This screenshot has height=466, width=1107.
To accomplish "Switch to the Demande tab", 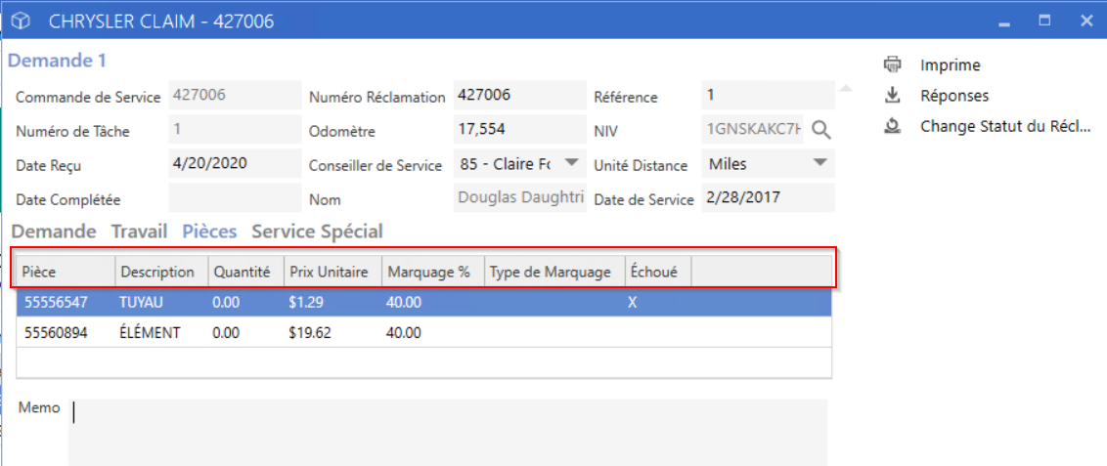I will tap(55, 232).
